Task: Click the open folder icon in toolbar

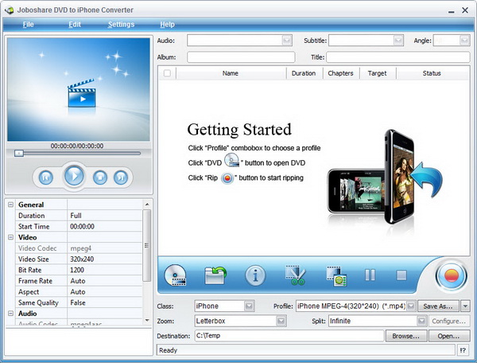Action: tap(215, 275)
